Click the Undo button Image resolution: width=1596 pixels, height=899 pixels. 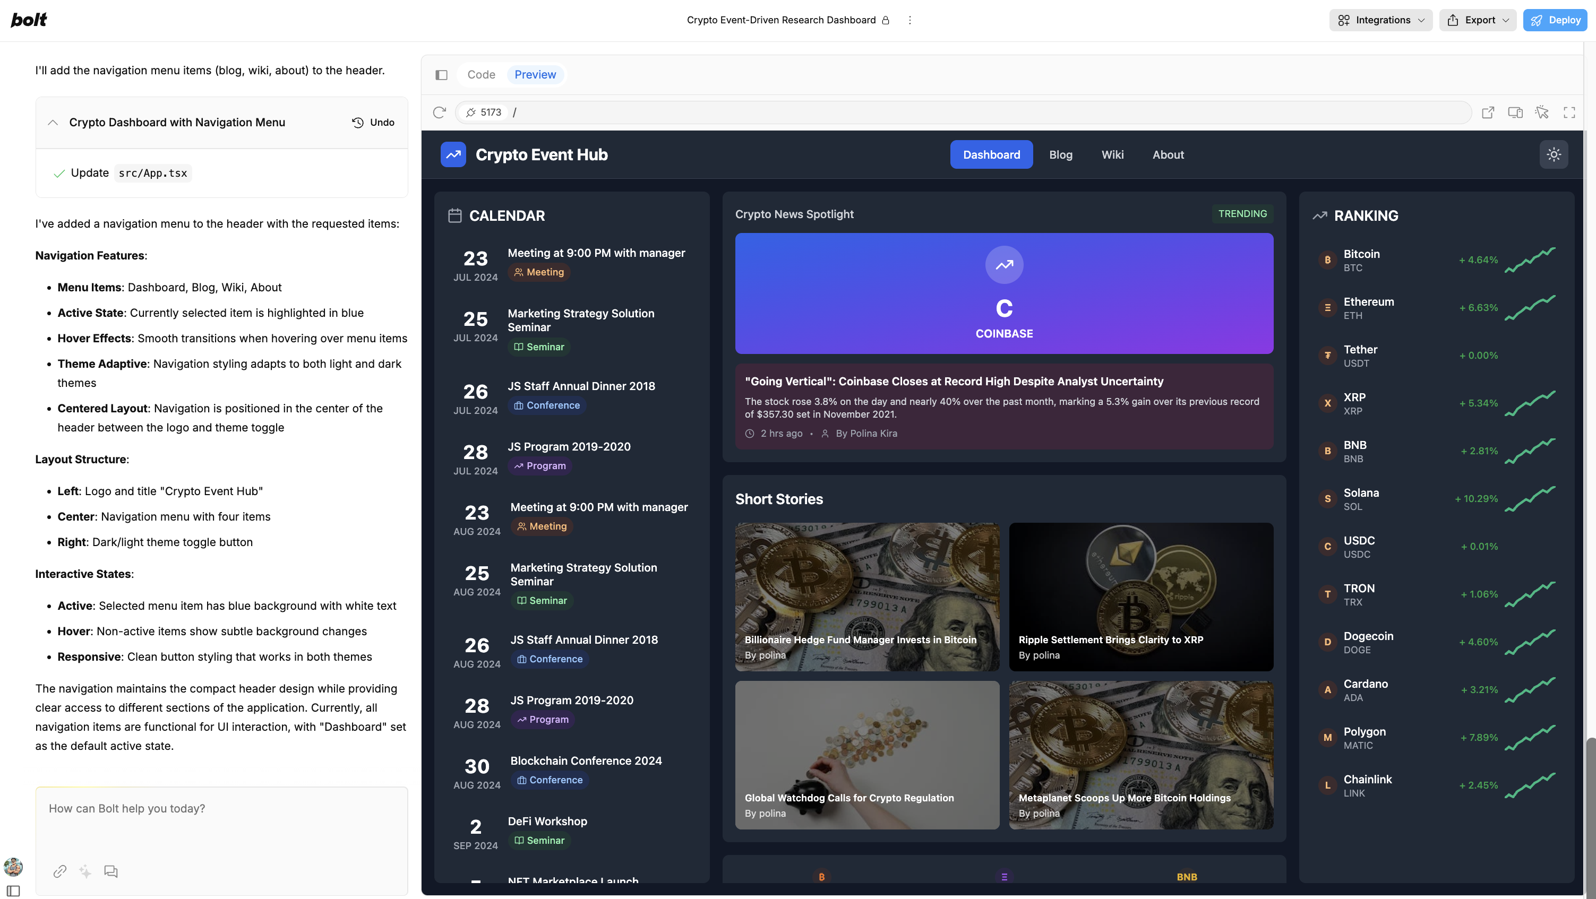[x=373, y=123]
